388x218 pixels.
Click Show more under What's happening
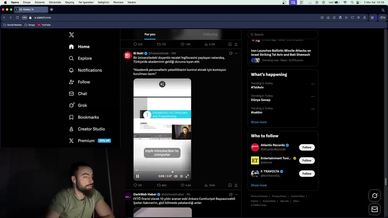click(x=259, y=122)
